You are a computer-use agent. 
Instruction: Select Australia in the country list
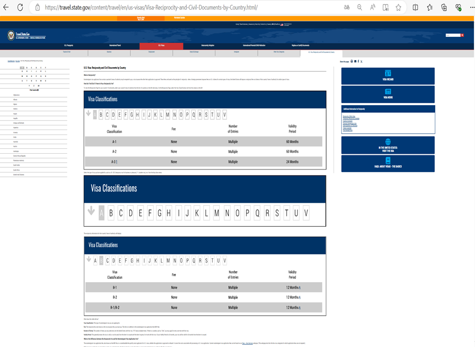coord(16,142)
